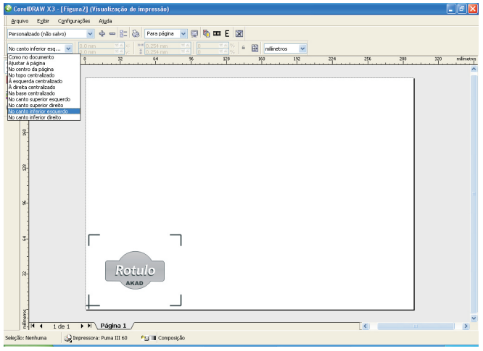Open print options icon in toolbar
This screenshot has height=351, width=483.
point(122,34)
